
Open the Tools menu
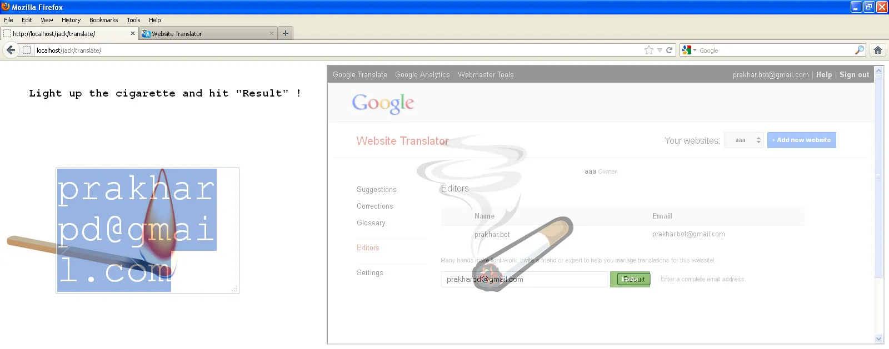133,20
